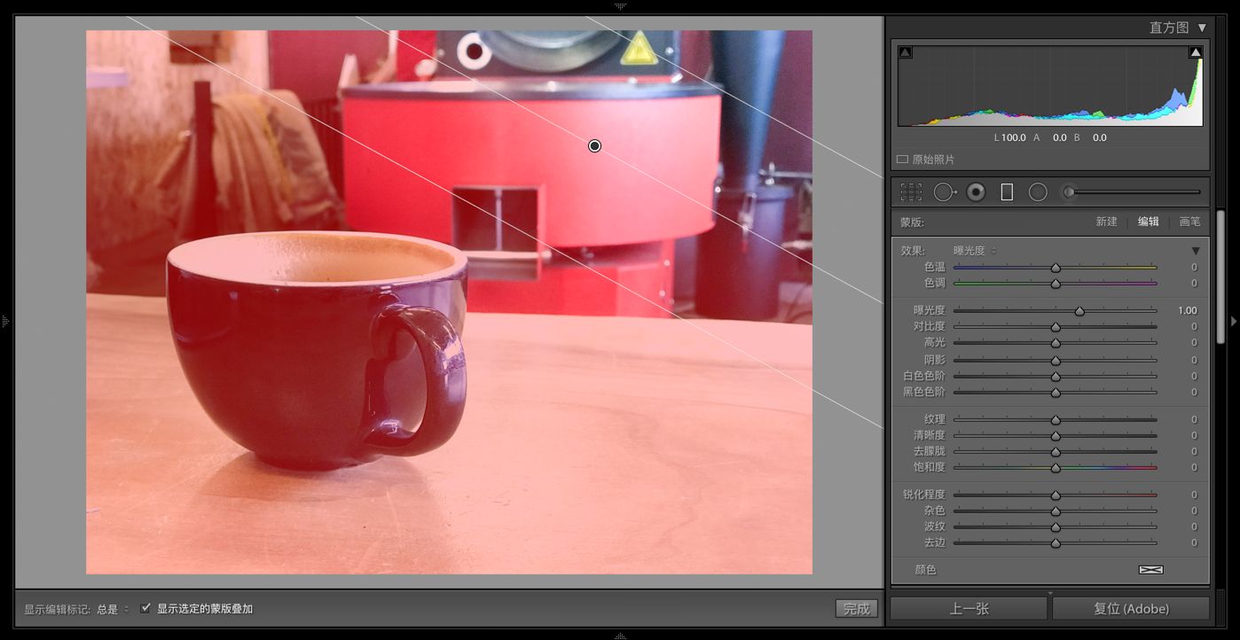Click the 直方图 panel title

click(1169, 27)
